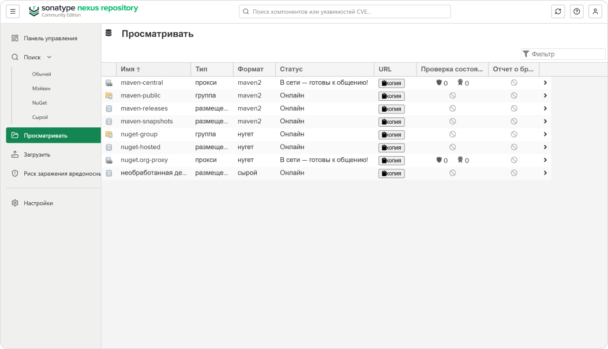Click the maven-snapshots hosted repository icon
This screenshot has height=349, width=608.
[109, 122]
